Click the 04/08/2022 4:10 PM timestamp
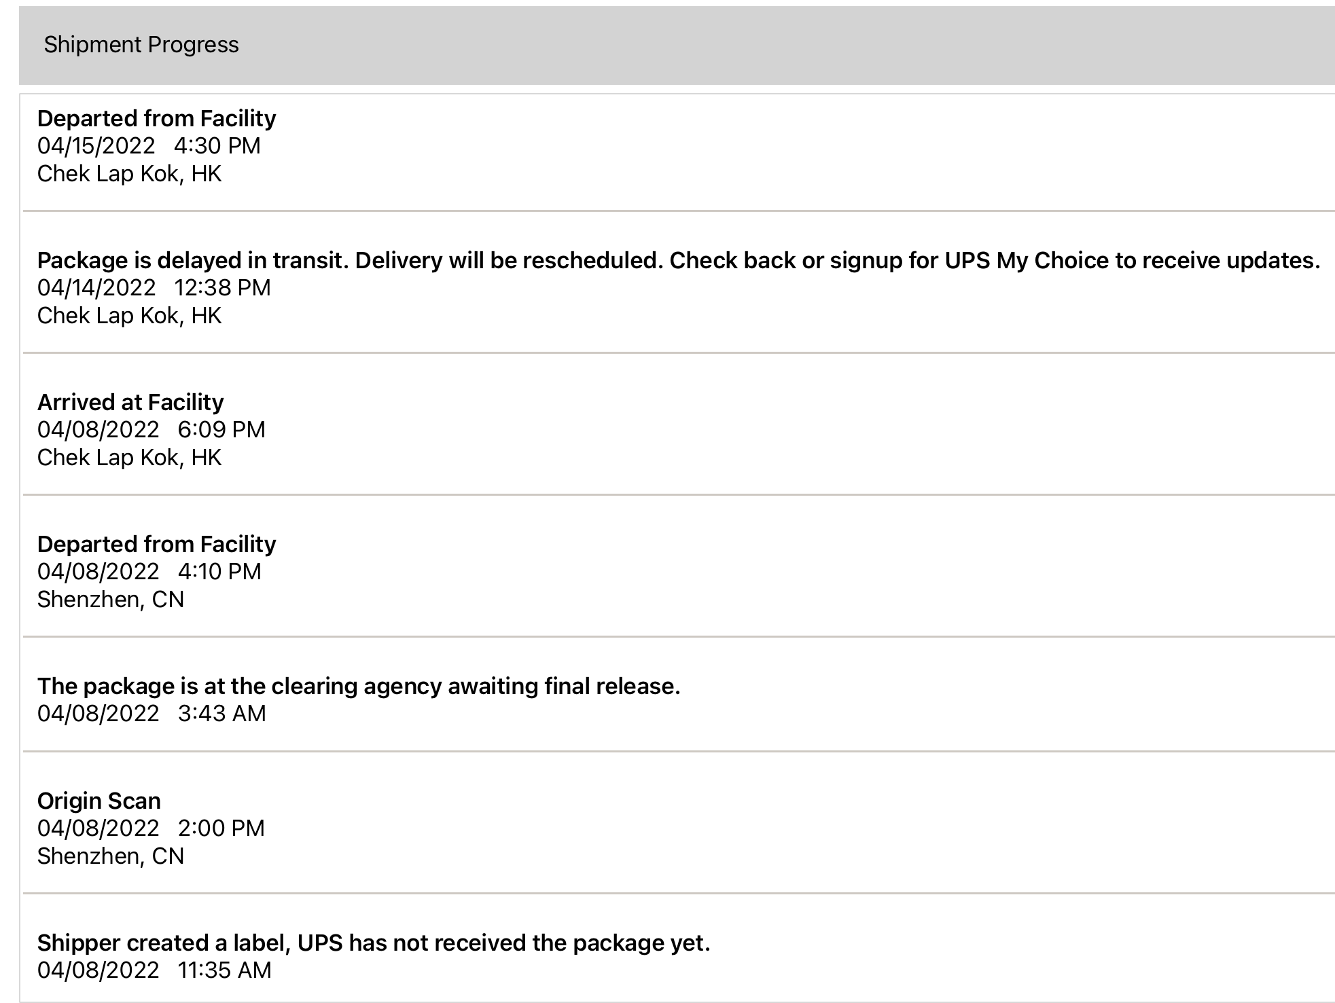This screenshot has height=1003, width=1335. click(x=149, y=572)
